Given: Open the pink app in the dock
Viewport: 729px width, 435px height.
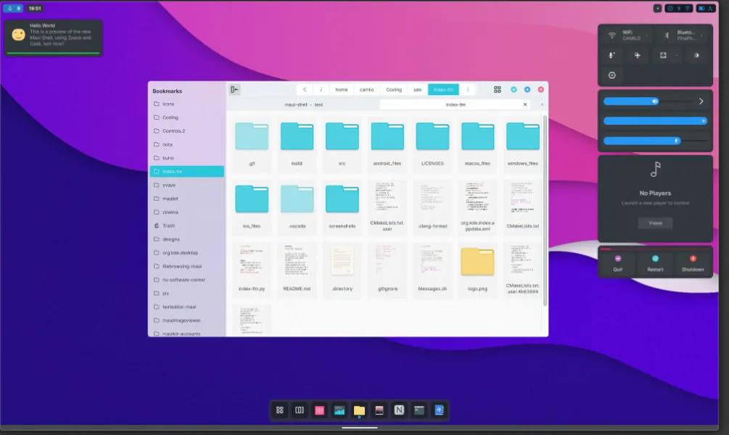Looking at the screenshot, I should [x=319, y=410].
